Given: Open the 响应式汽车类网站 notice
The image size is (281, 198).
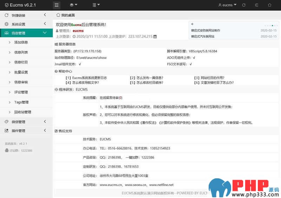Looking at the screenshot, I should [203, 37].
